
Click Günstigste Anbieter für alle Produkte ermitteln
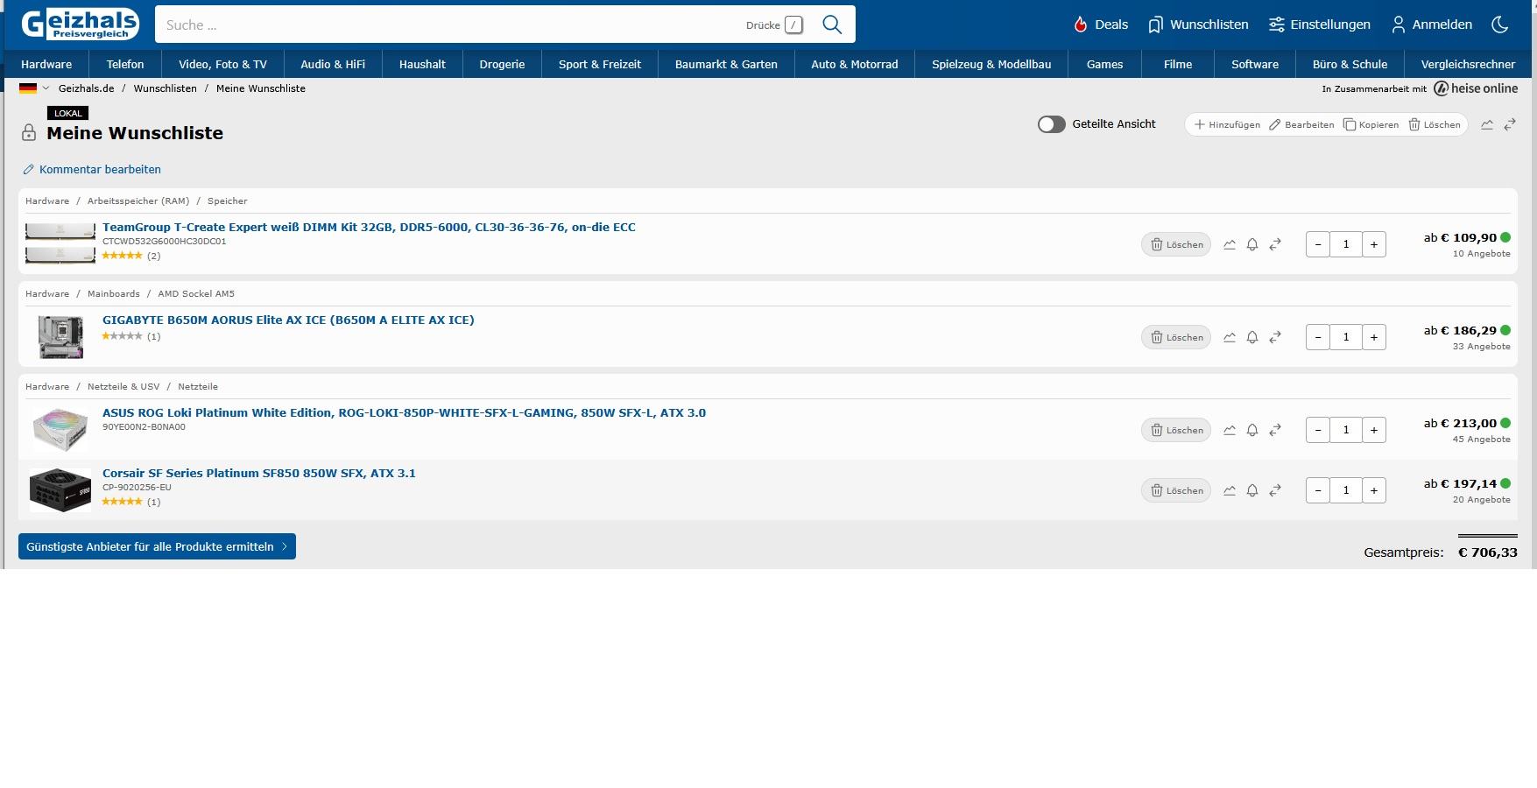pyautogui.click(x=157, y=546)
